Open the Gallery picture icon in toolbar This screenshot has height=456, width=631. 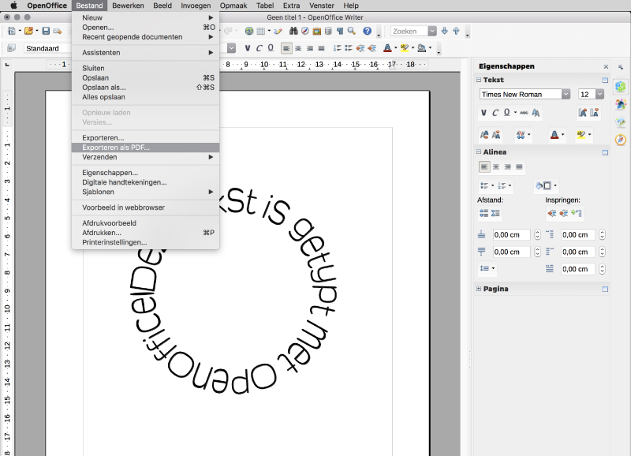point(317,31)
